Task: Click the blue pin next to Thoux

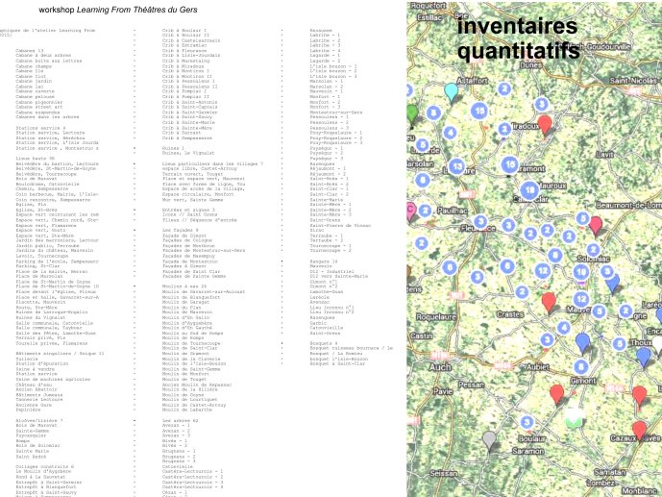Action: pos(644,357)
